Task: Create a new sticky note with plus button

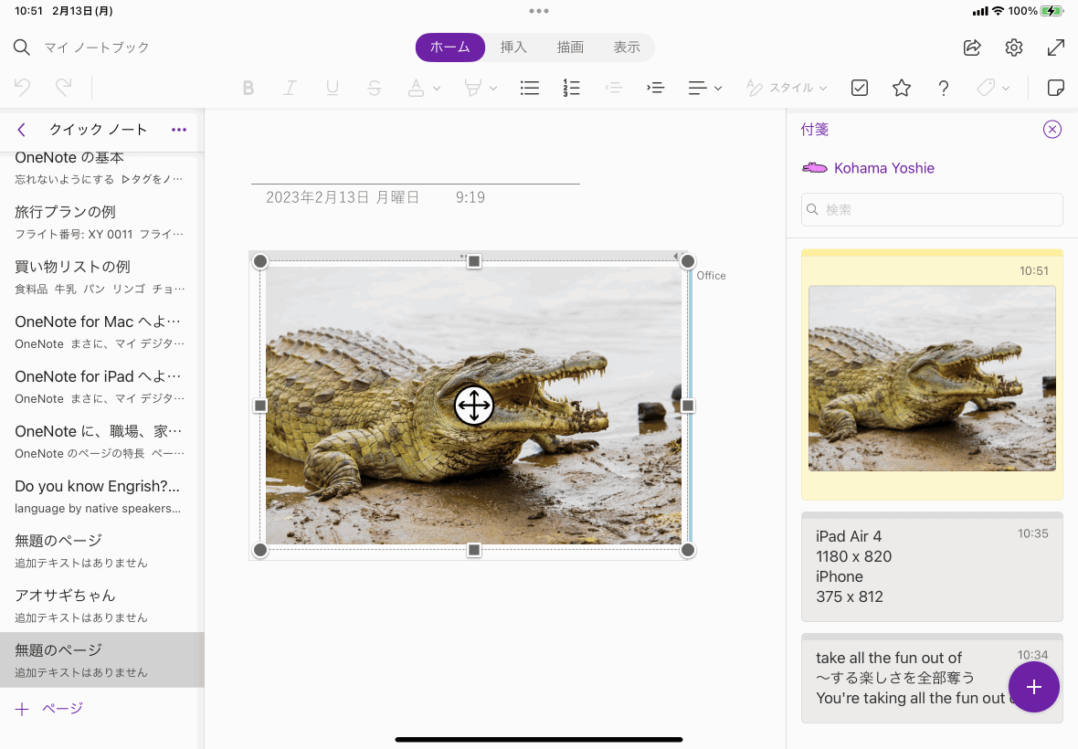Action: click(1033, 687)
